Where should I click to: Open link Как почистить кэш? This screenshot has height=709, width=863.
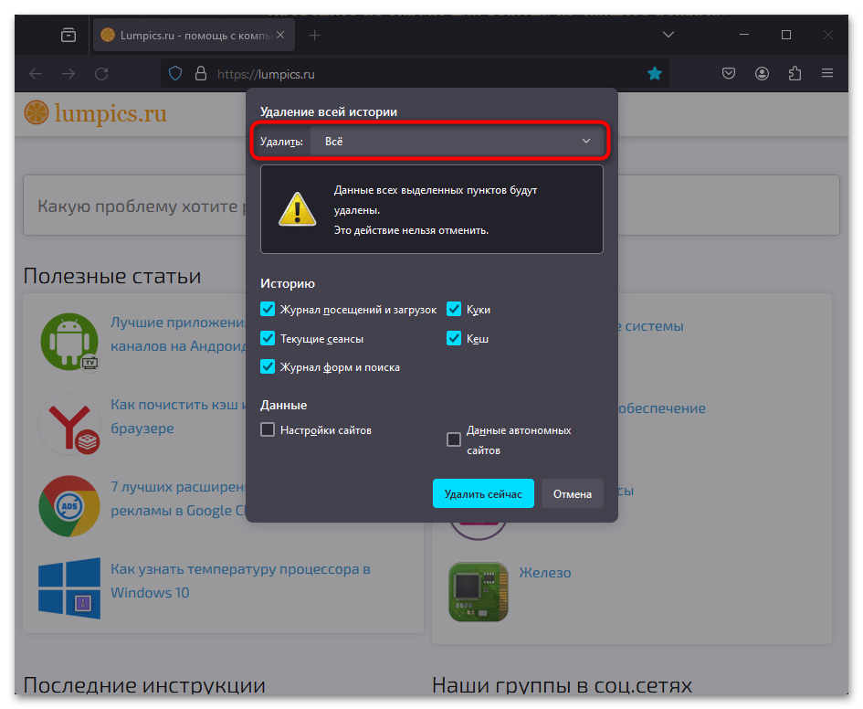coord(179,416)
